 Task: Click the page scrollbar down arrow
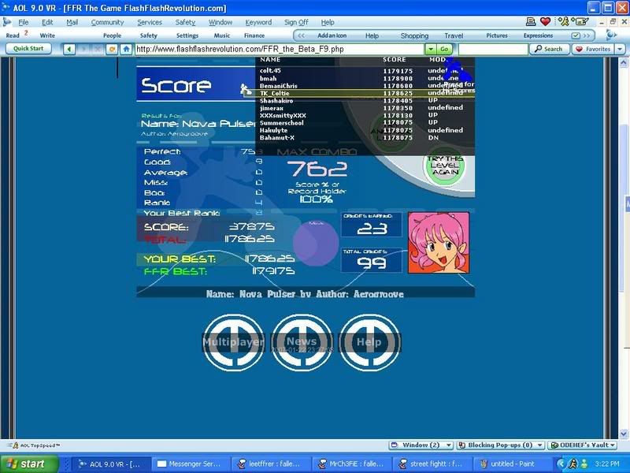click(624, 434)
